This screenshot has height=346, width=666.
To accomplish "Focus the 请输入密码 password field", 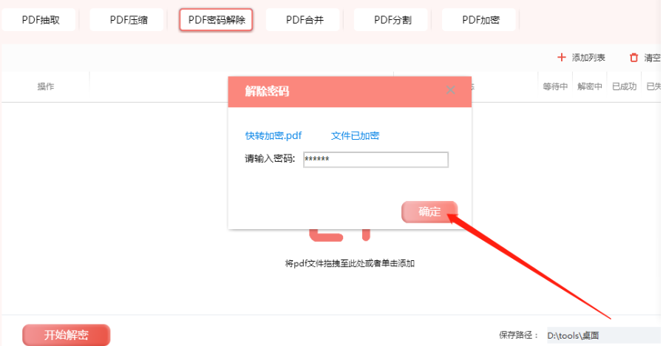I will tap(376, 160).
